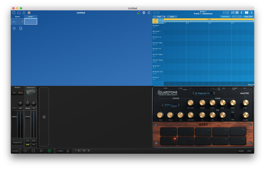Open the Function menu
Screen dimensions: 265x169
(15, 151)
